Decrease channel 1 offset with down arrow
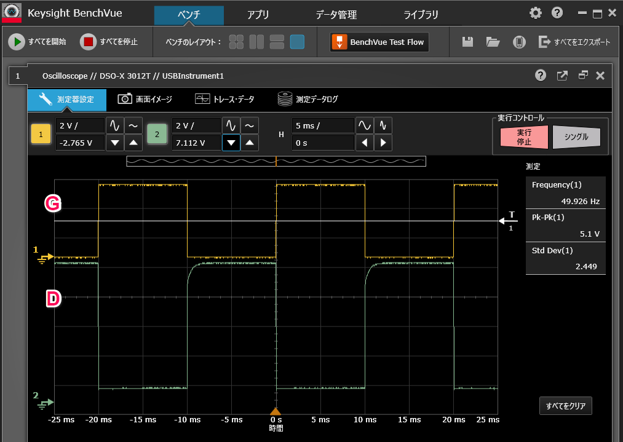Viewport: 623px width, 442px height. 115,143
